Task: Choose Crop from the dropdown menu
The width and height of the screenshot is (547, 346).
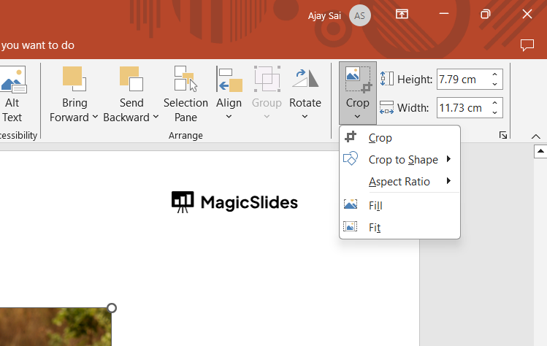Action: (x=380, y=138)
